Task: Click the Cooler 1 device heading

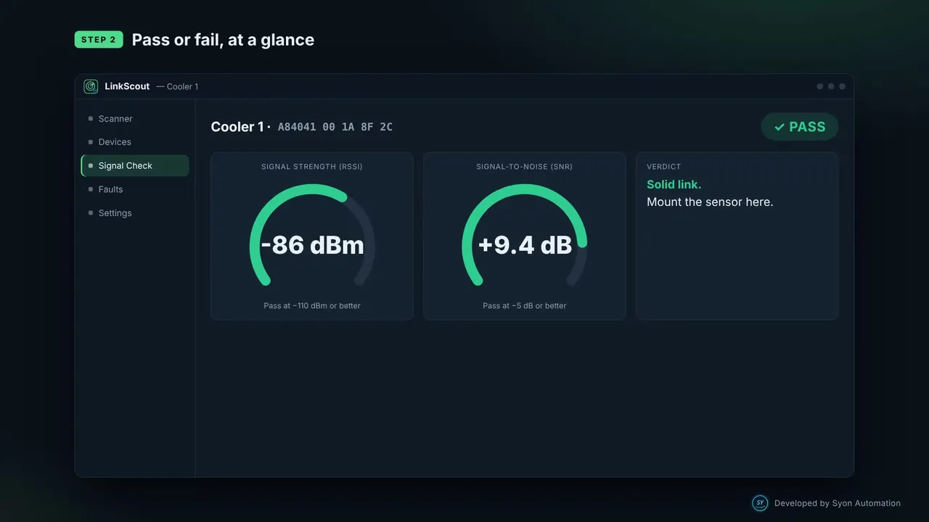Action: [x=237, y=127]
